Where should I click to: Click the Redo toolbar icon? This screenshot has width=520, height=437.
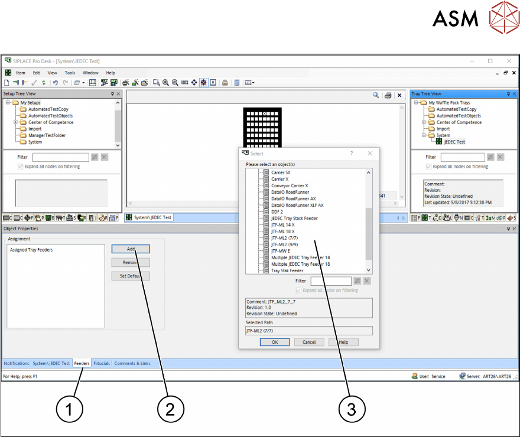[66, 83]
